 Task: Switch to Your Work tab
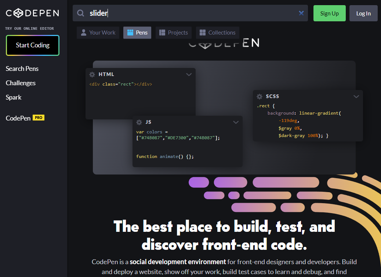pos(98,33)
